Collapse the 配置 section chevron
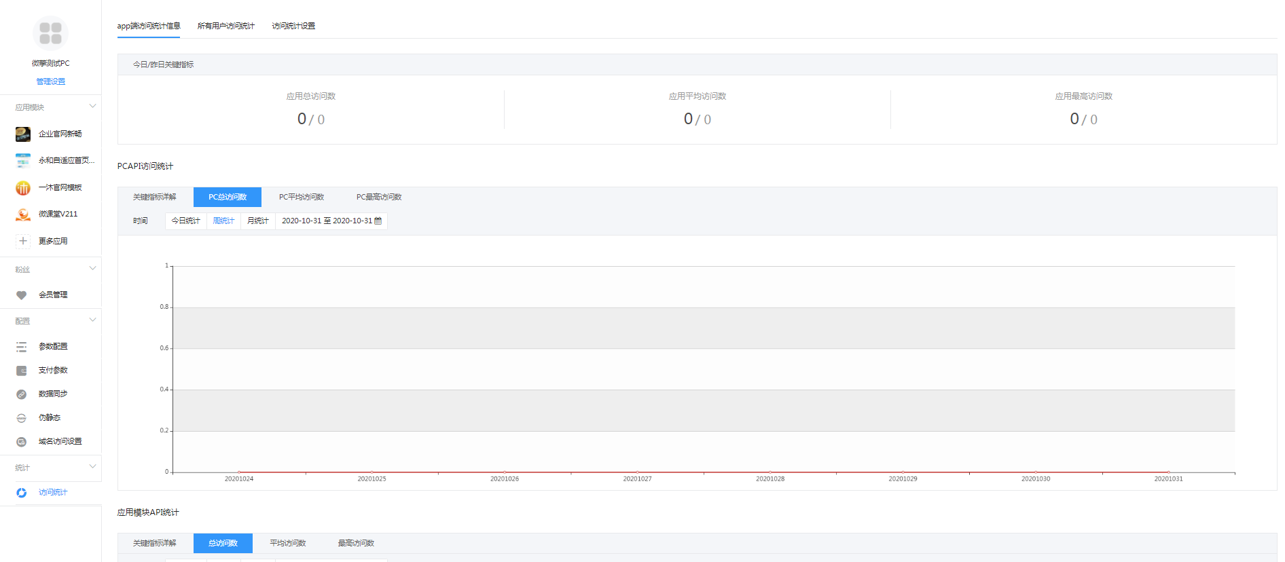 pos(93,320)
